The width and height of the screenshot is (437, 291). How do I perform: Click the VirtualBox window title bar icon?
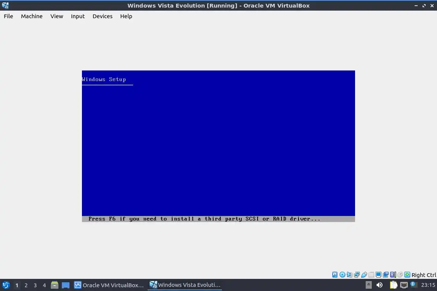5,5
